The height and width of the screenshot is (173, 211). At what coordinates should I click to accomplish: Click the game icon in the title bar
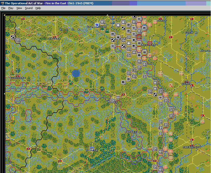pyautogui.click(x=2, y=3)
